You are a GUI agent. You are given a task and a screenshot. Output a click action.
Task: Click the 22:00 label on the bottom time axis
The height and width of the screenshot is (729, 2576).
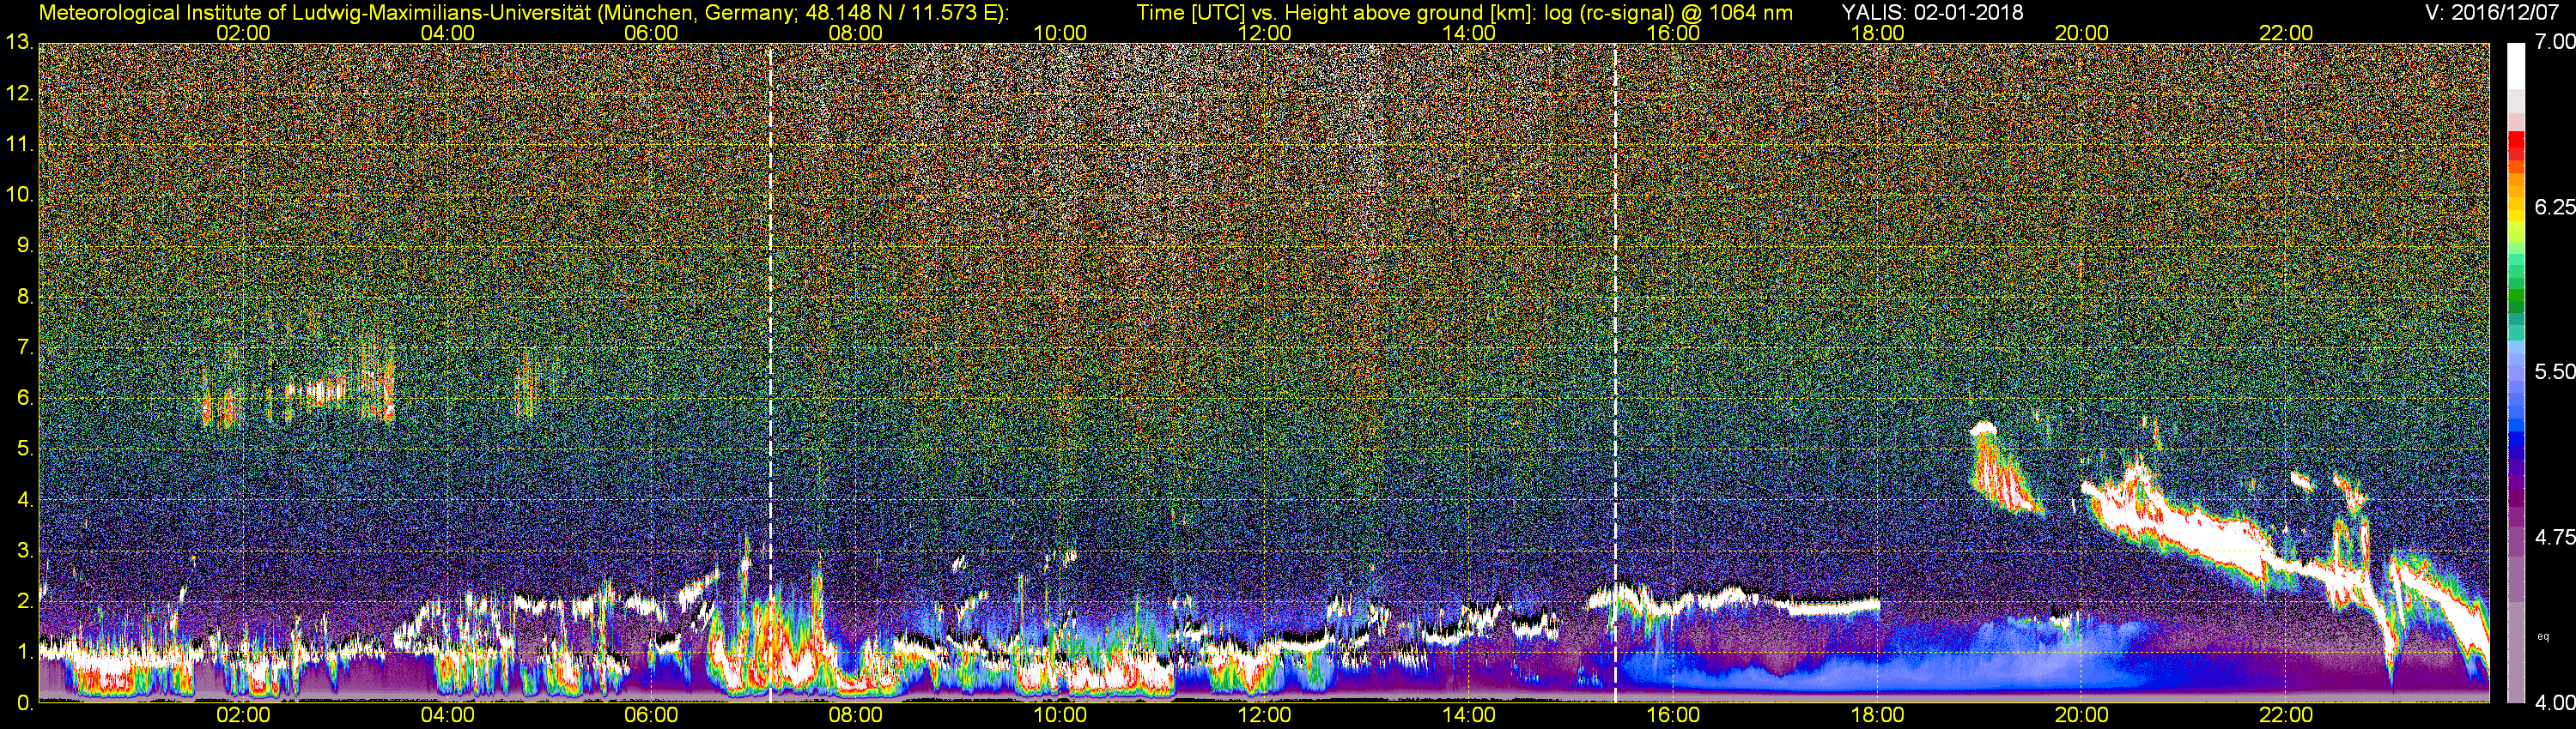pyautogui.click(x=2286, y=715)
